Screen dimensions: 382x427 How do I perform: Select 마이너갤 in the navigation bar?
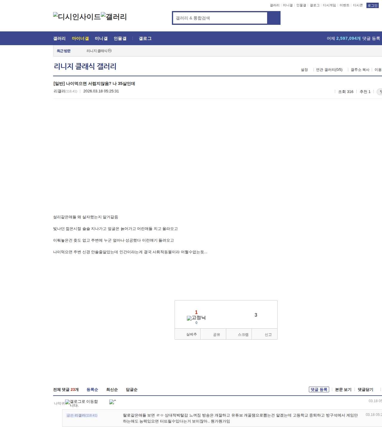[80, 39]
